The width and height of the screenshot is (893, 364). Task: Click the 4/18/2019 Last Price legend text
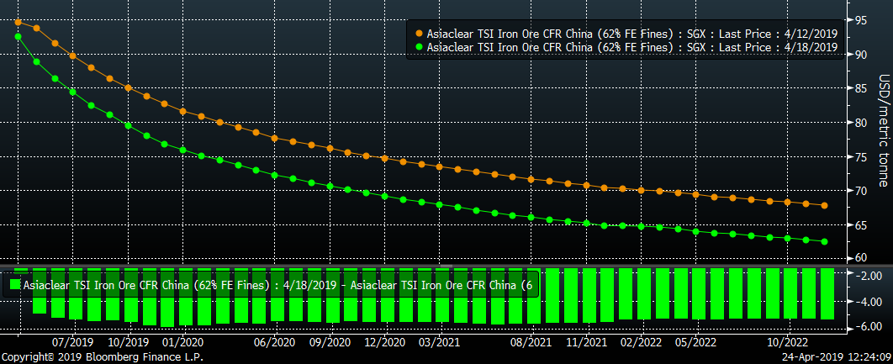631,48
